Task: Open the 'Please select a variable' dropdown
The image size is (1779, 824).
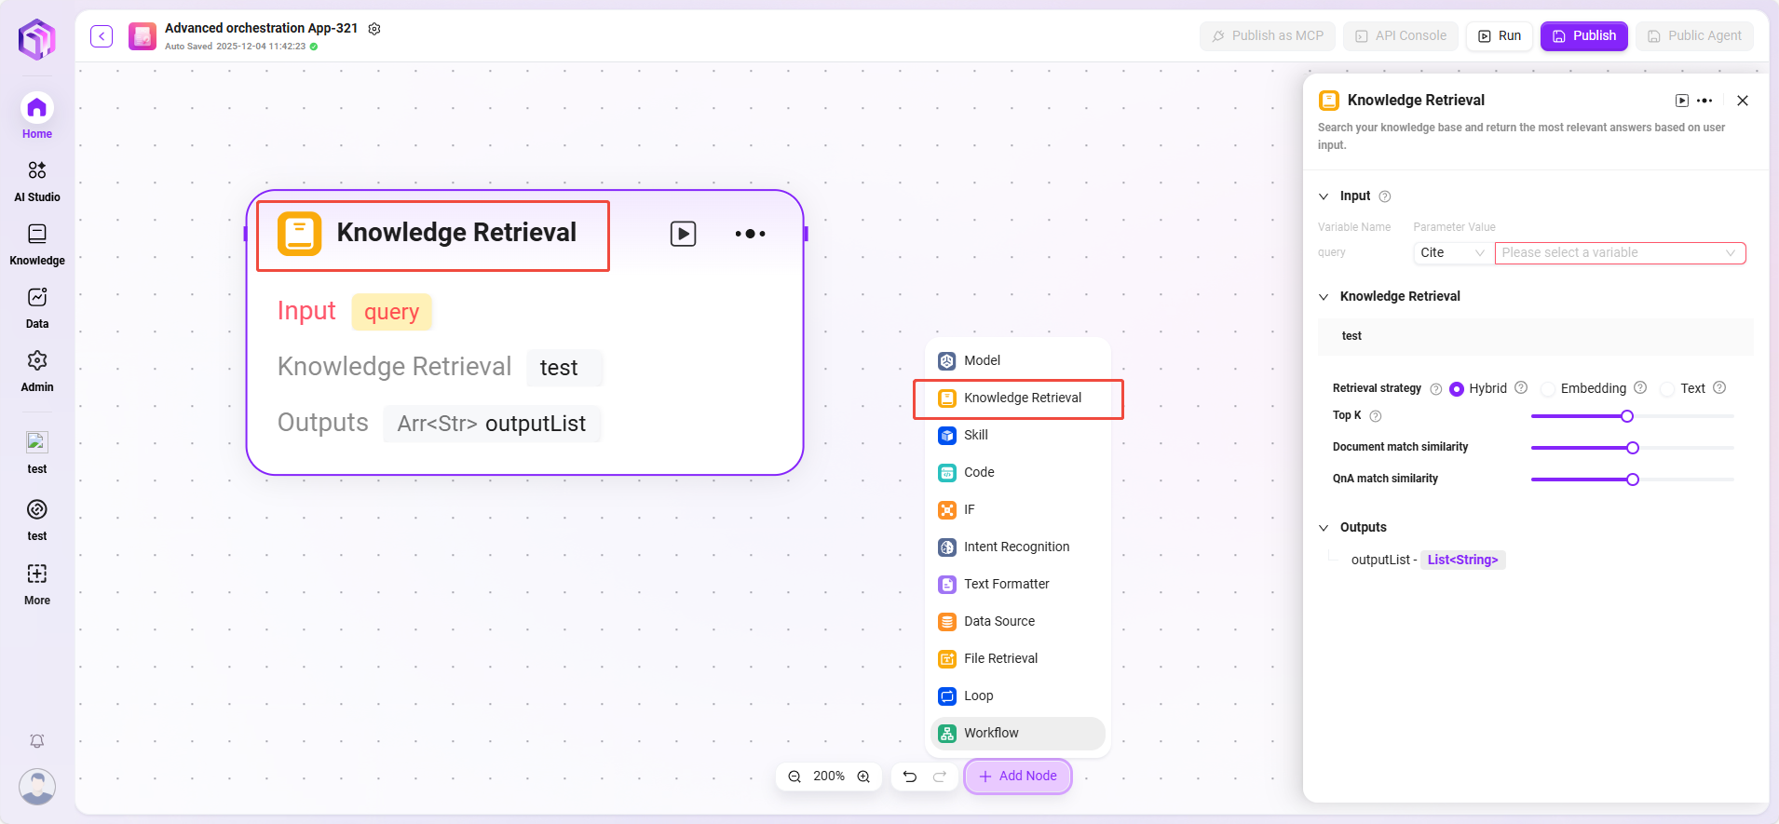Action: point(1619,253)
